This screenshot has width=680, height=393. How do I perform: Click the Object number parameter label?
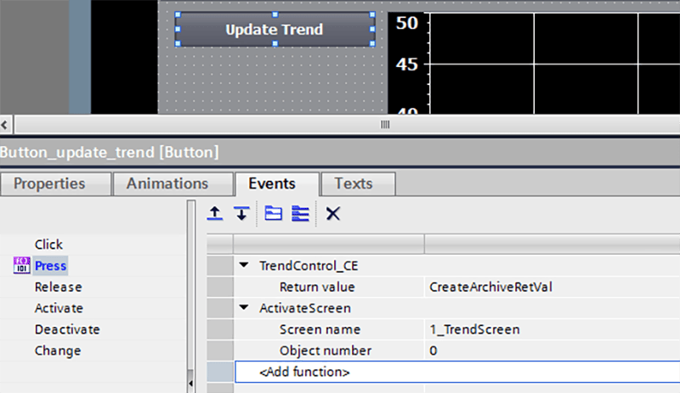tap(326, 351)
